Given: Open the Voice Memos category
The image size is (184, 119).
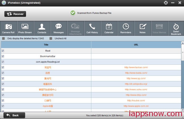Looking at the screenshot, I should tap(159, 28).
